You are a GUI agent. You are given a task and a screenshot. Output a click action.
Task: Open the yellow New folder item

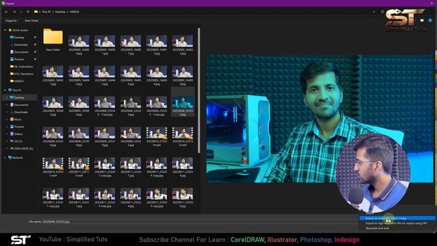[x=53, y=40]
